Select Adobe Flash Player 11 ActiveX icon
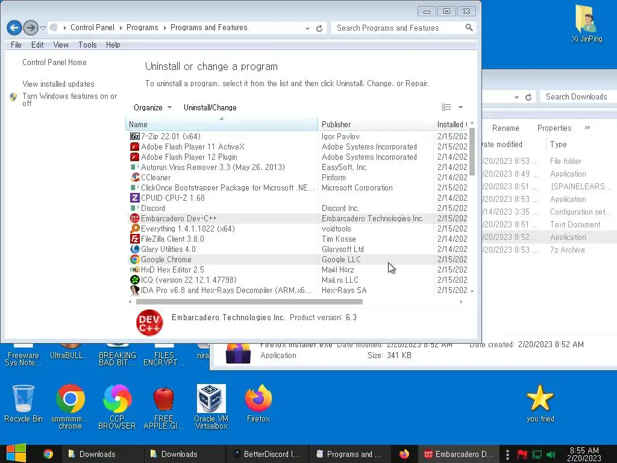The image size is (617, 463). click(134, 146)
